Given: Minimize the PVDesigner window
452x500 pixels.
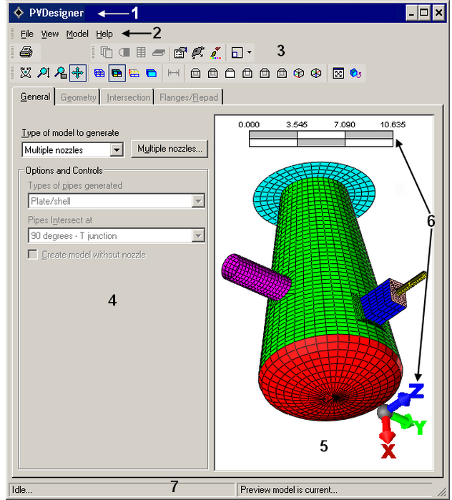Looking at the screenshot, I should click(x=411, y=13).
